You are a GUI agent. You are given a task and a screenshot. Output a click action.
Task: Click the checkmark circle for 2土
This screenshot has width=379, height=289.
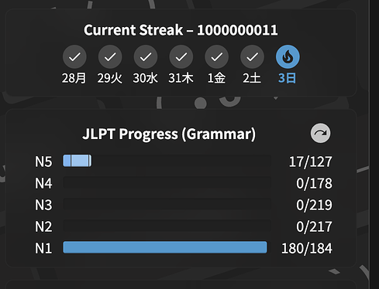pyautogui.click(x=252, y=56)
